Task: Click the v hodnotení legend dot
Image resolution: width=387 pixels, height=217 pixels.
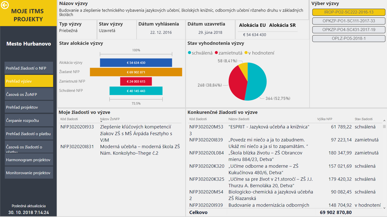Action: click(246, 53)
